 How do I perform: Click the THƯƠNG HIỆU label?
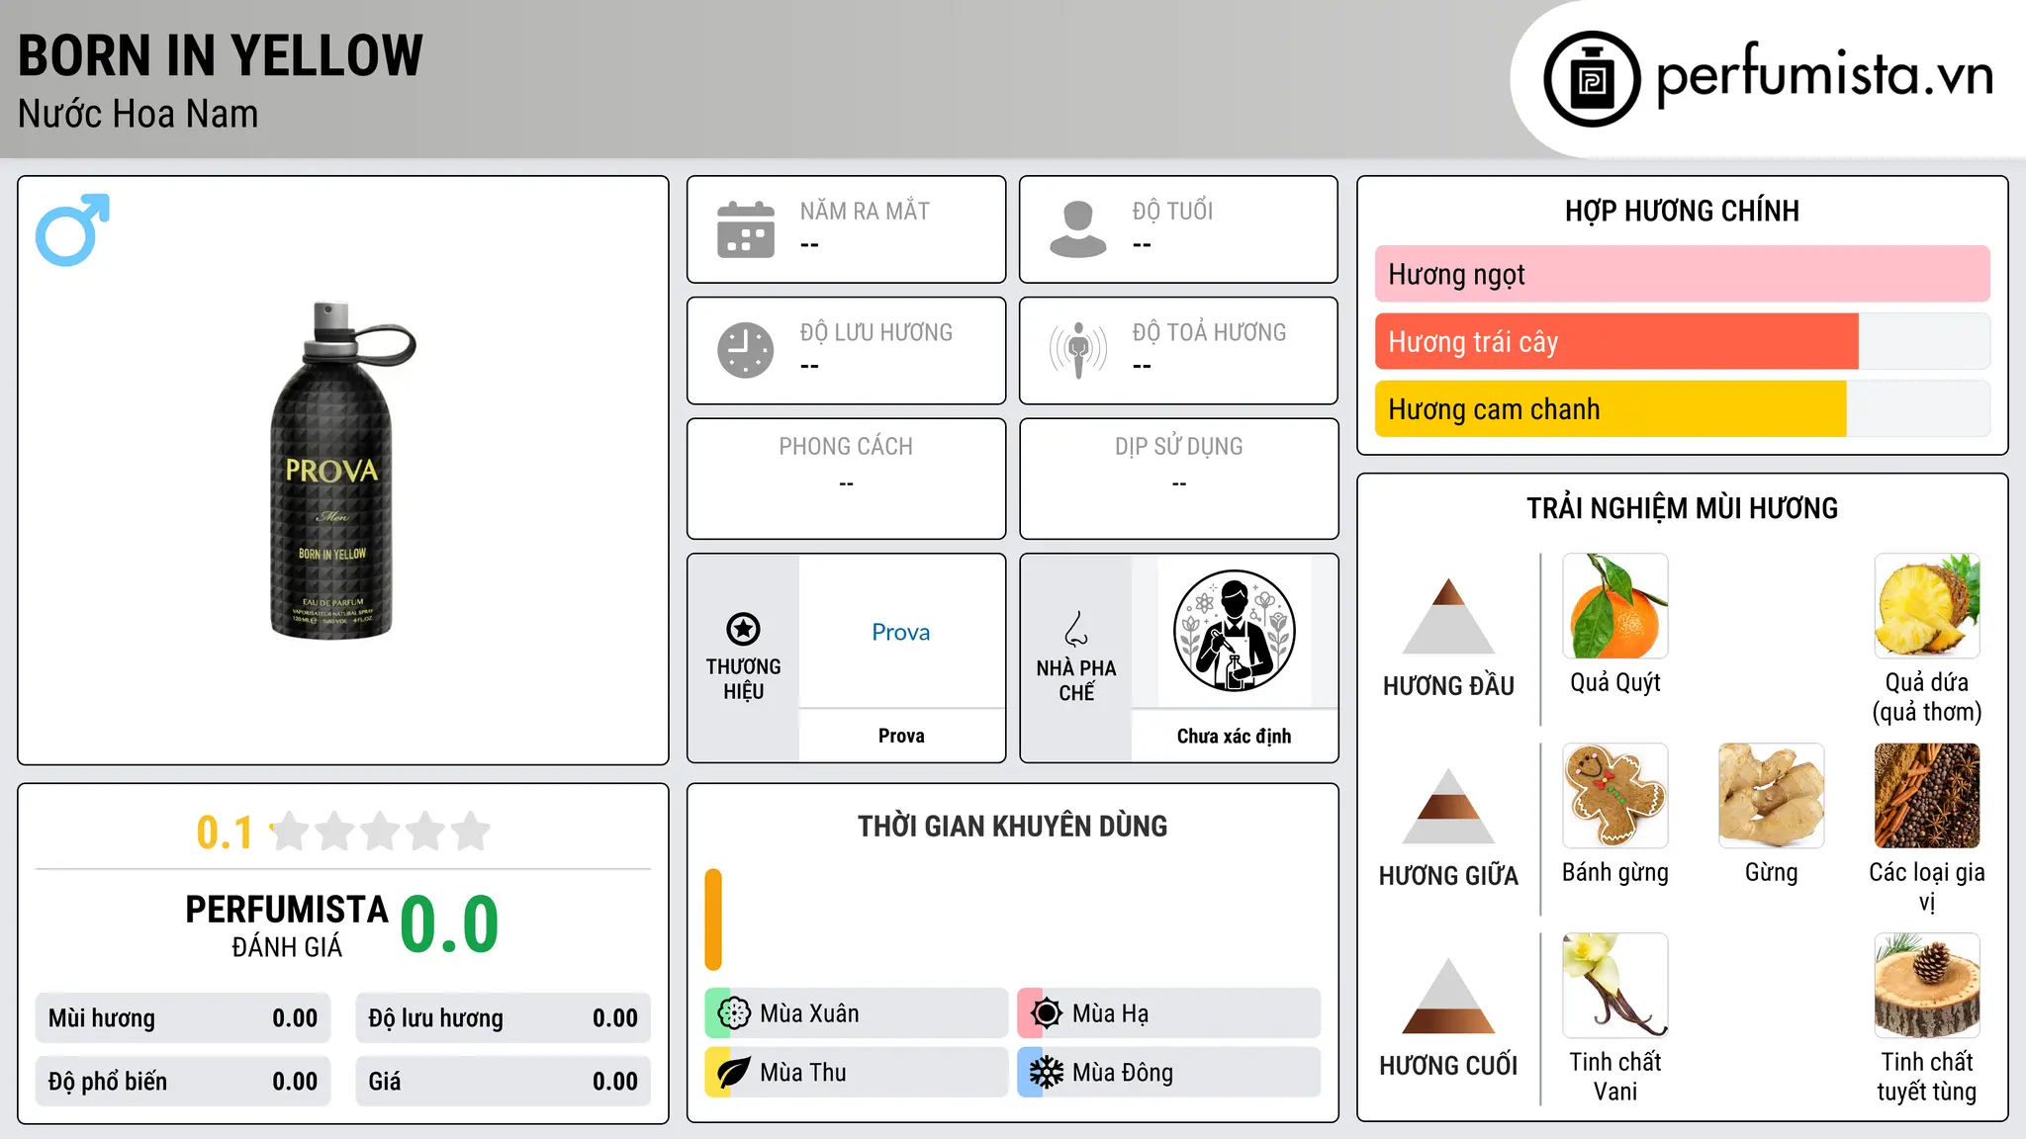pos(743,678)
